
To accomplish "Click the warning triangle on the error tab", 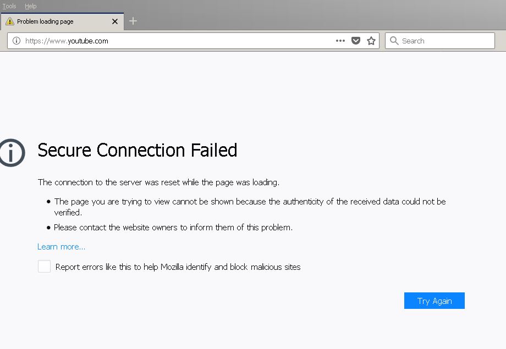I will 10,22.
